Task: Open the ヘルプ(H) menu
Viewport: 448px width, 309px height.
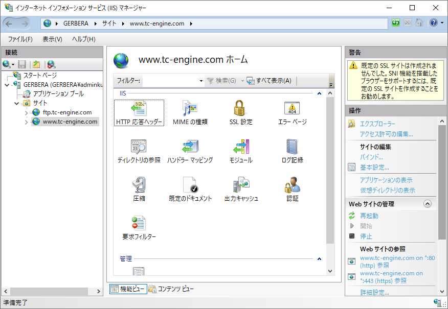Action: (x=84, y=39)
